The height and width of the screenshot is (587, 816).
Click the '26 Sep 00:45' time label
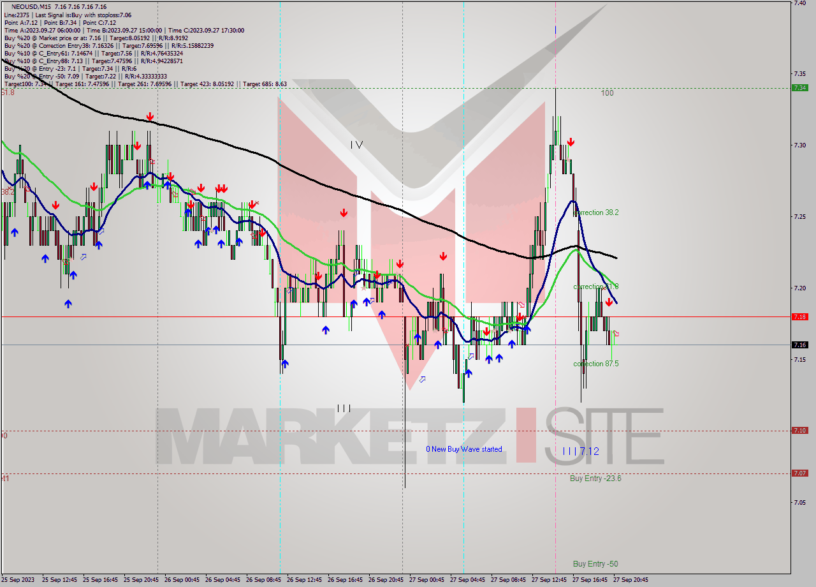coord(182,580)
